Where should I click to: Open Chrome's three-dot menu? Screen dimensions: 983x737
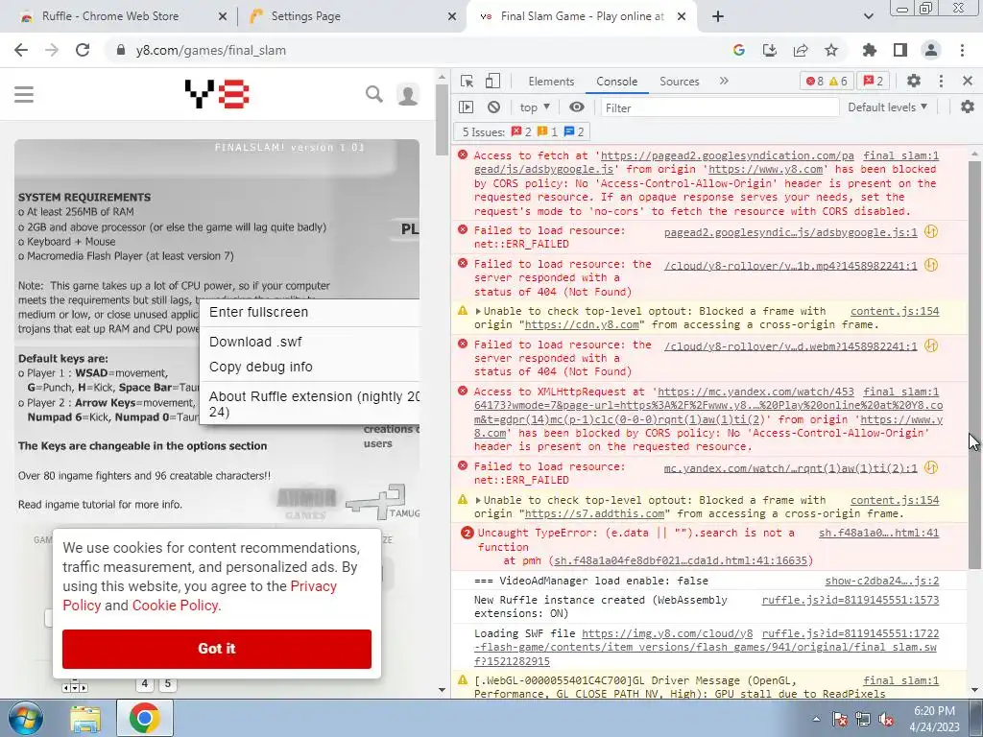(x=962, y=50)
